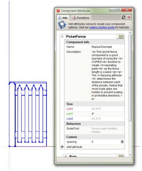Viewport: 142px width, 171px height.
Task: Click the vertical scrollbar thumb
Action: coord(130,78)
